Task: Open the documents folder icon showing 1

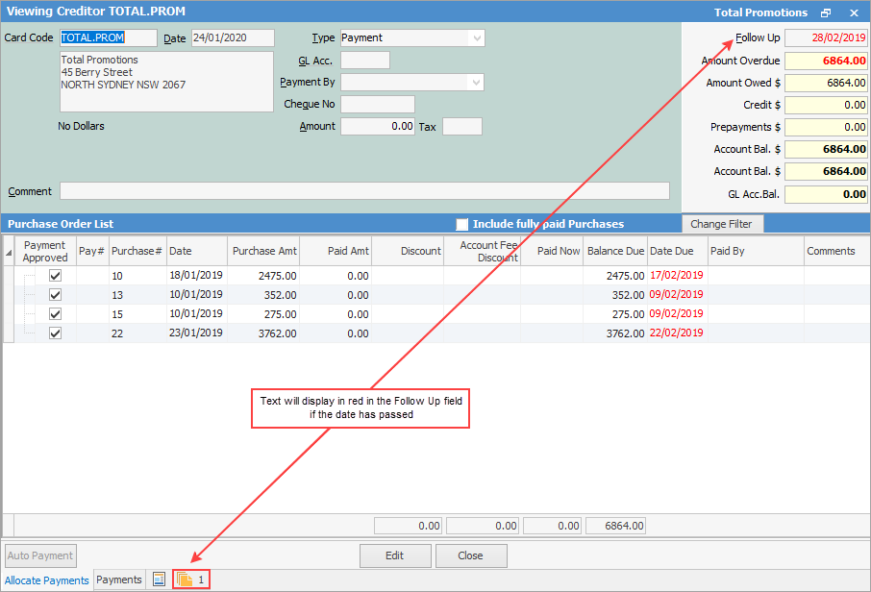Action: click(190, 580)
